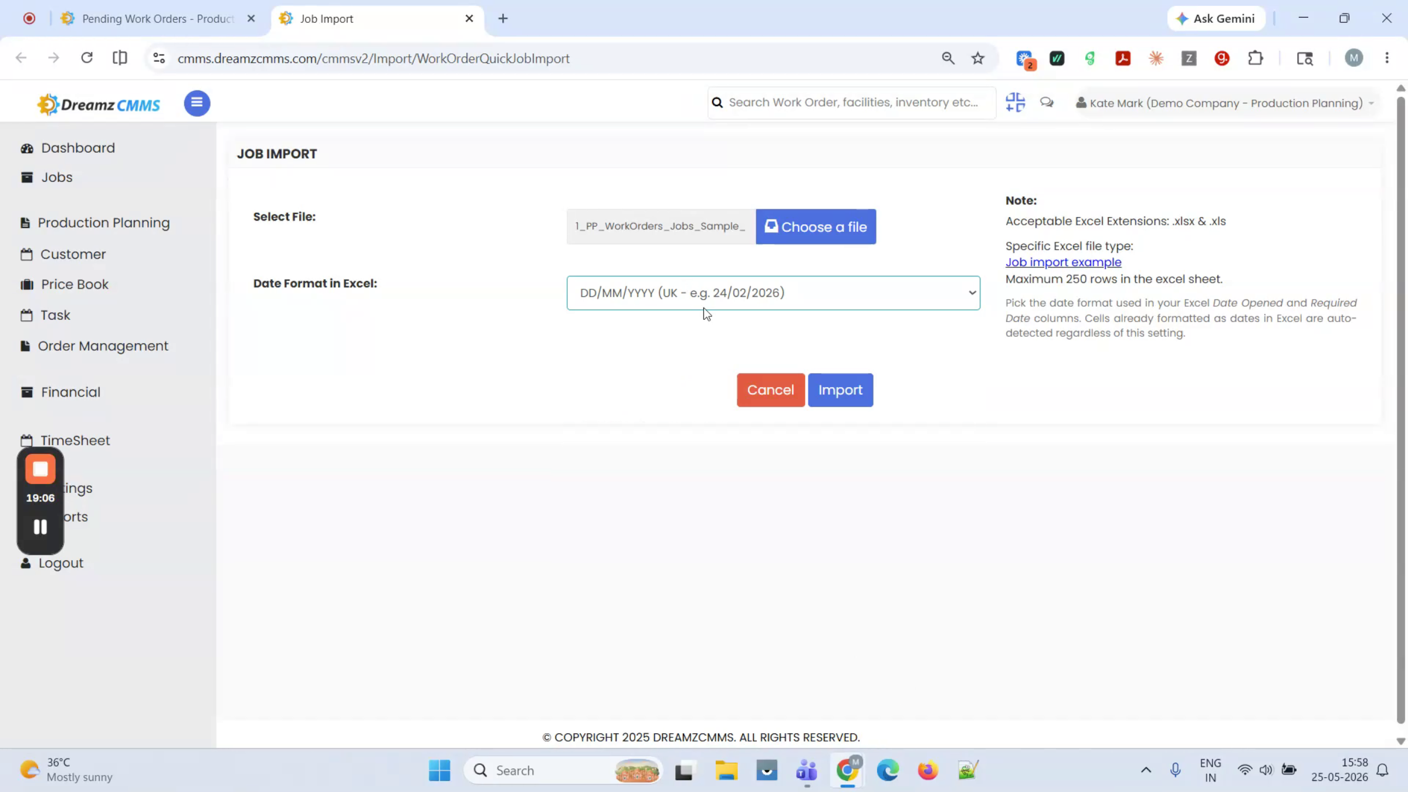The image size is (1408, 792).
Task: Open Order Management in the sidebar
Action: 94,346
